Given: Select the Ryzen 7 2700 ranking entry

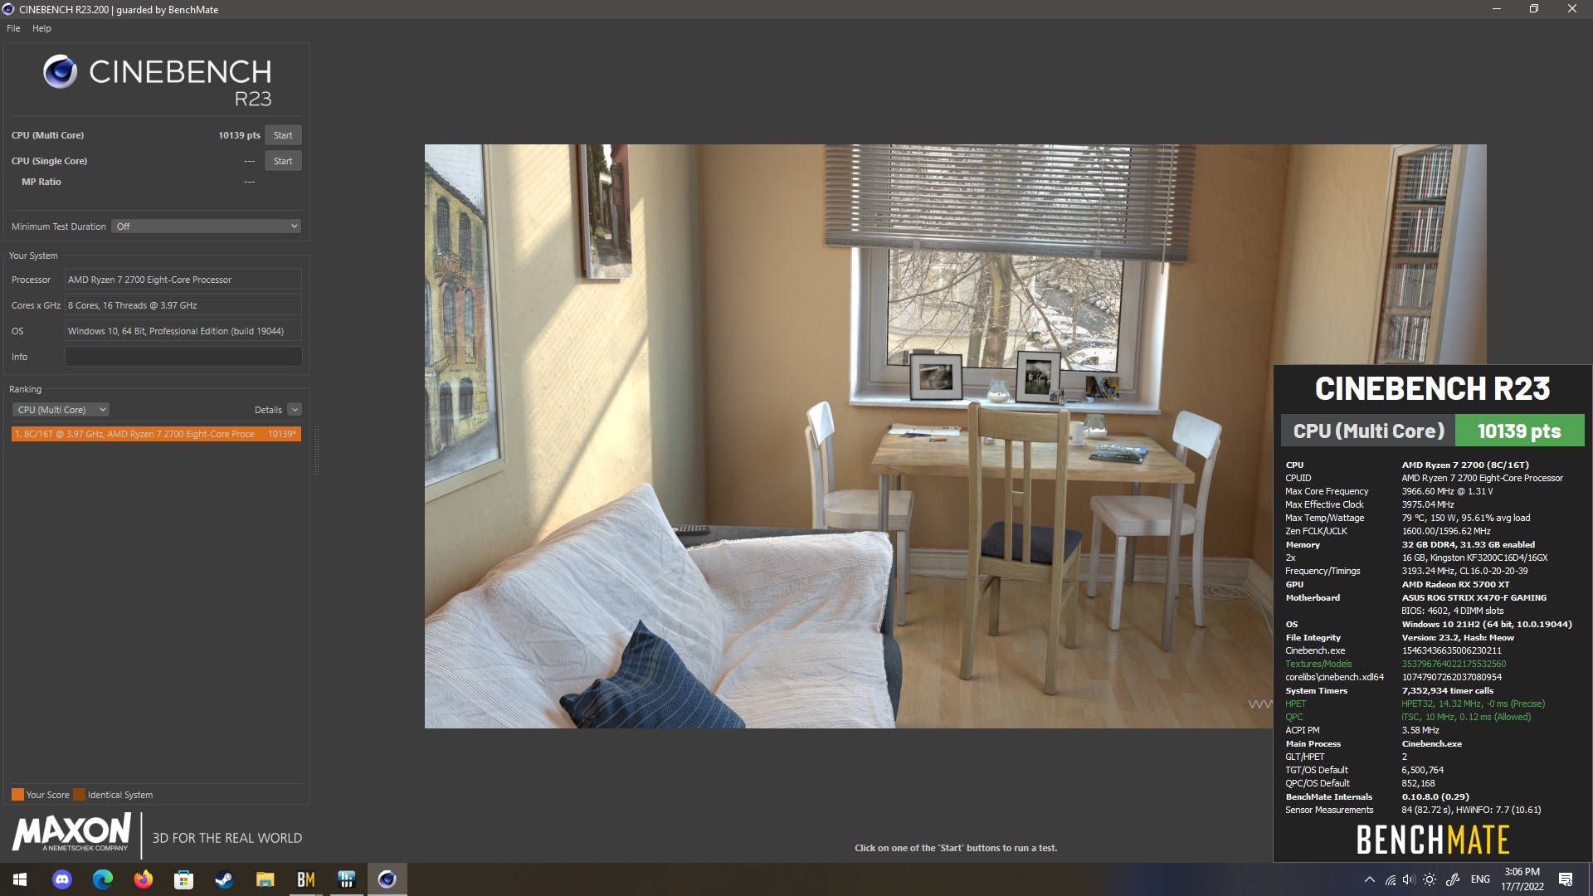Looking at the screenshot, I should [156, 434].
